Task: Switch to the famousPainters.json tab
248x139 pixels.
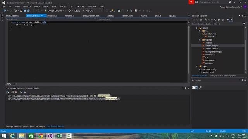Action: 91,16
